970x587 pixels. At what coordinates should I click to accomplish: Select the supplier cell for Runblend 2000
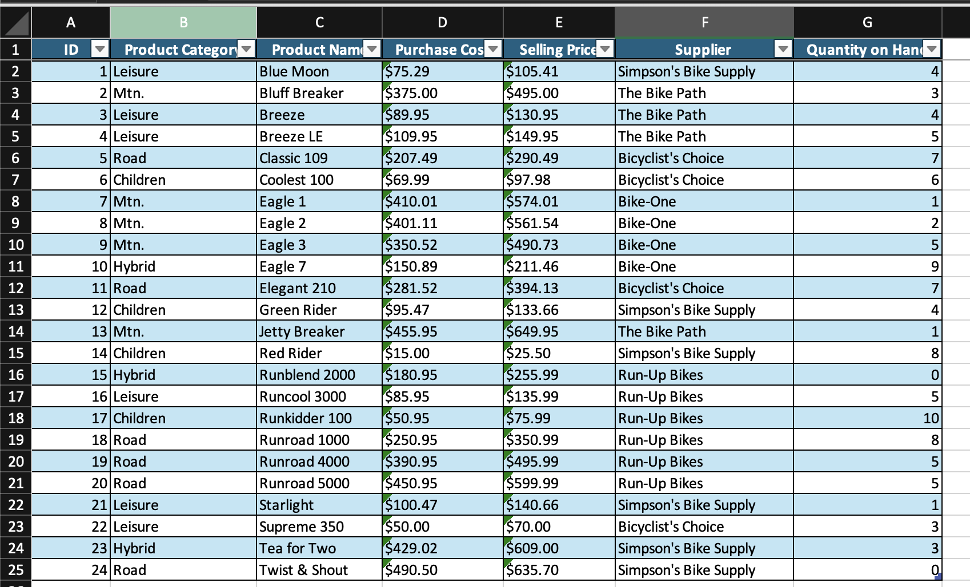click(703, 375)
